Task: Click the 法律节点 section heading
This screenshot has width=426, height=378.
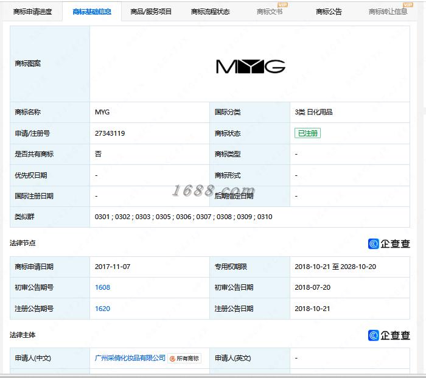Action: coord(23,243)
